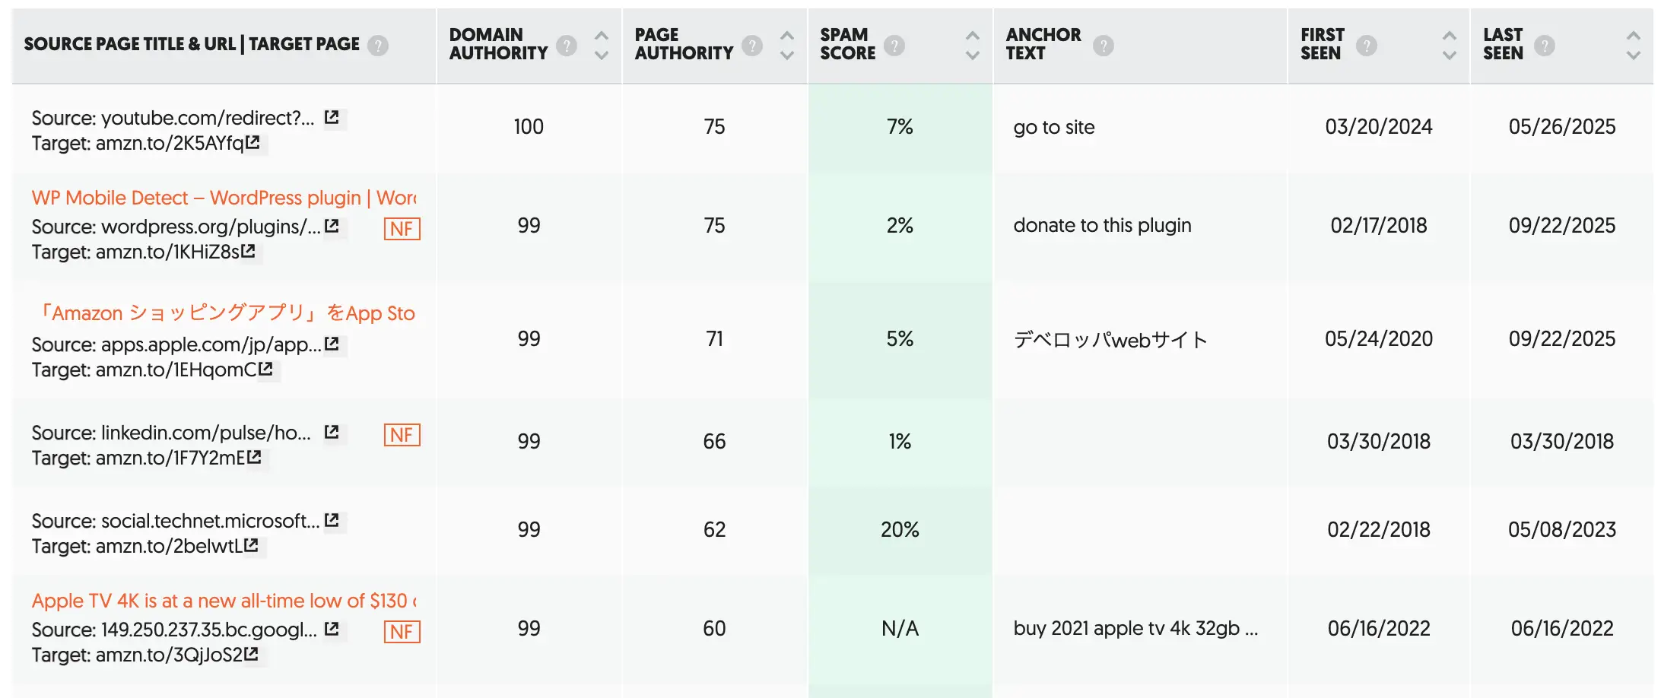Open WP Mobile Detect WordPress plugin link
Viewport: 1661px width, 698px height.
coord(224,198)
